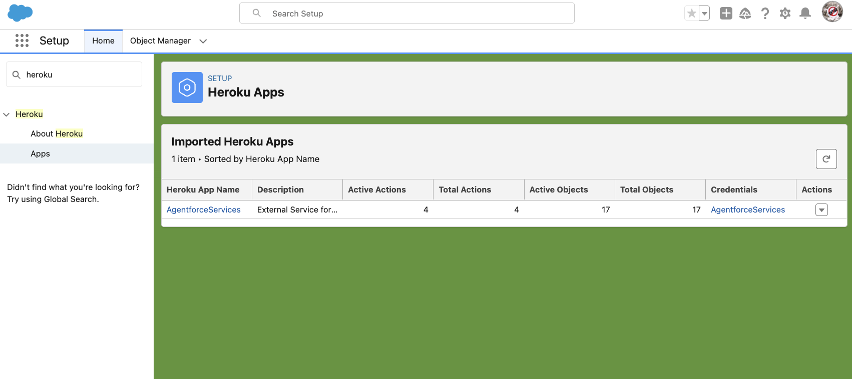852x379 pixels.
Task: Open the Trailhead guidance icon
Action: (x=745, y=13)
